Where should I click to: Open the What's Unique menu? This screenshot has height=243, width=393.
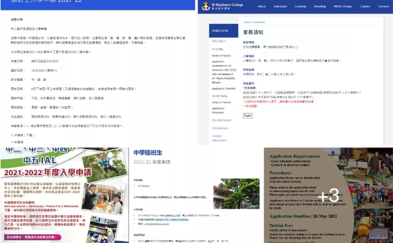pos(343,6)
